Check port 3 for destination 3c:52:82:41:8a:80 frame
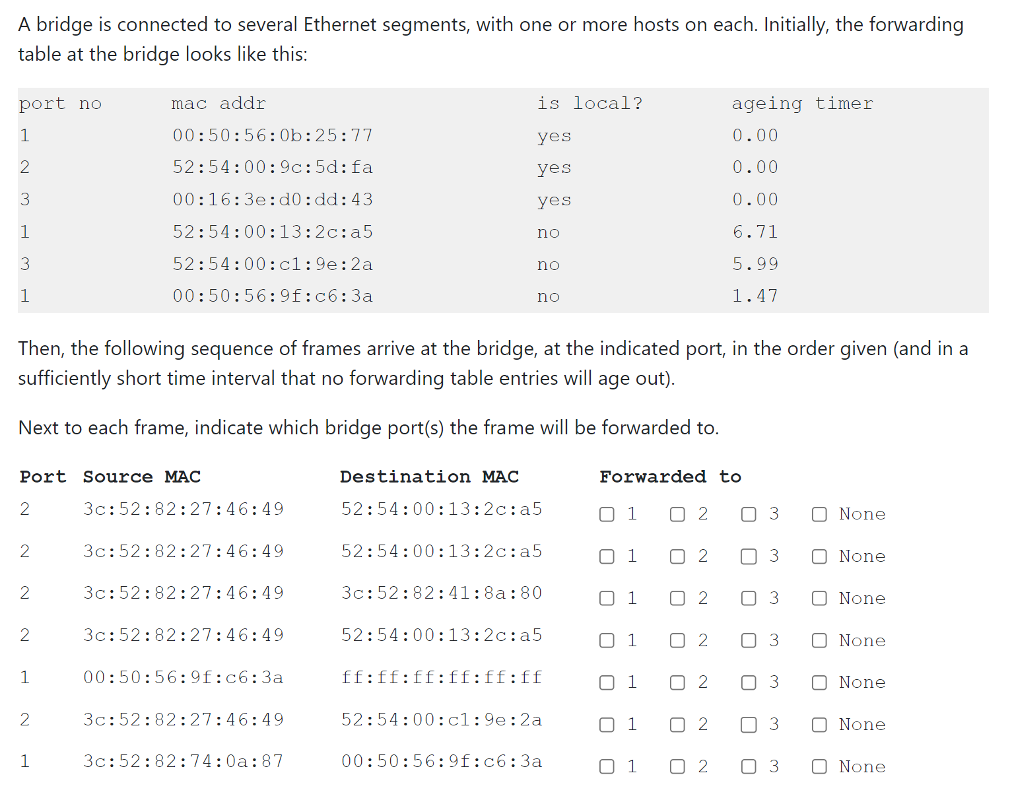 coord(749,598)
